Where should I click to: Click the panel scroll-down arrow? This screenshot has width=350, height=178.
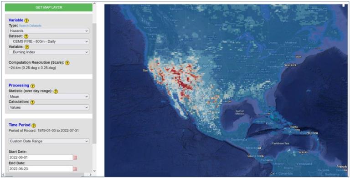94,171
